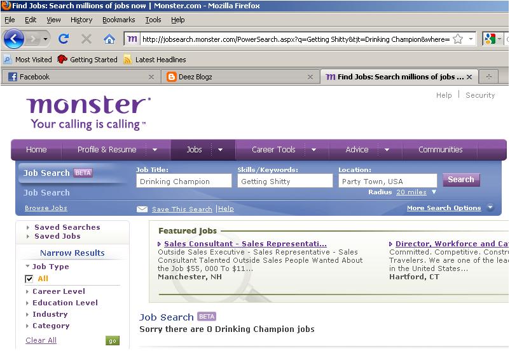The height and width of the screenshot is (351, 510).
Task: Open a new tab with the plus button
Action: 488,77
